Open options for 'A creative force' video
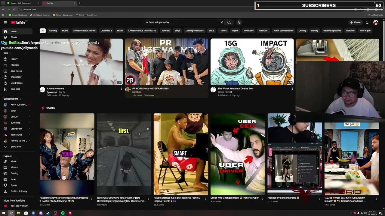This screenshot has height=216, width=385. point(121,89)
